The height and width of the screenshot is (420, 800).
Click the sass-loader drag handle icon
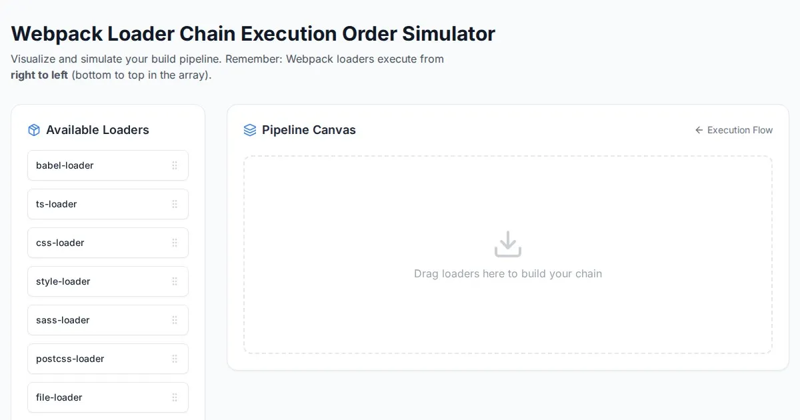pos(175,320)
